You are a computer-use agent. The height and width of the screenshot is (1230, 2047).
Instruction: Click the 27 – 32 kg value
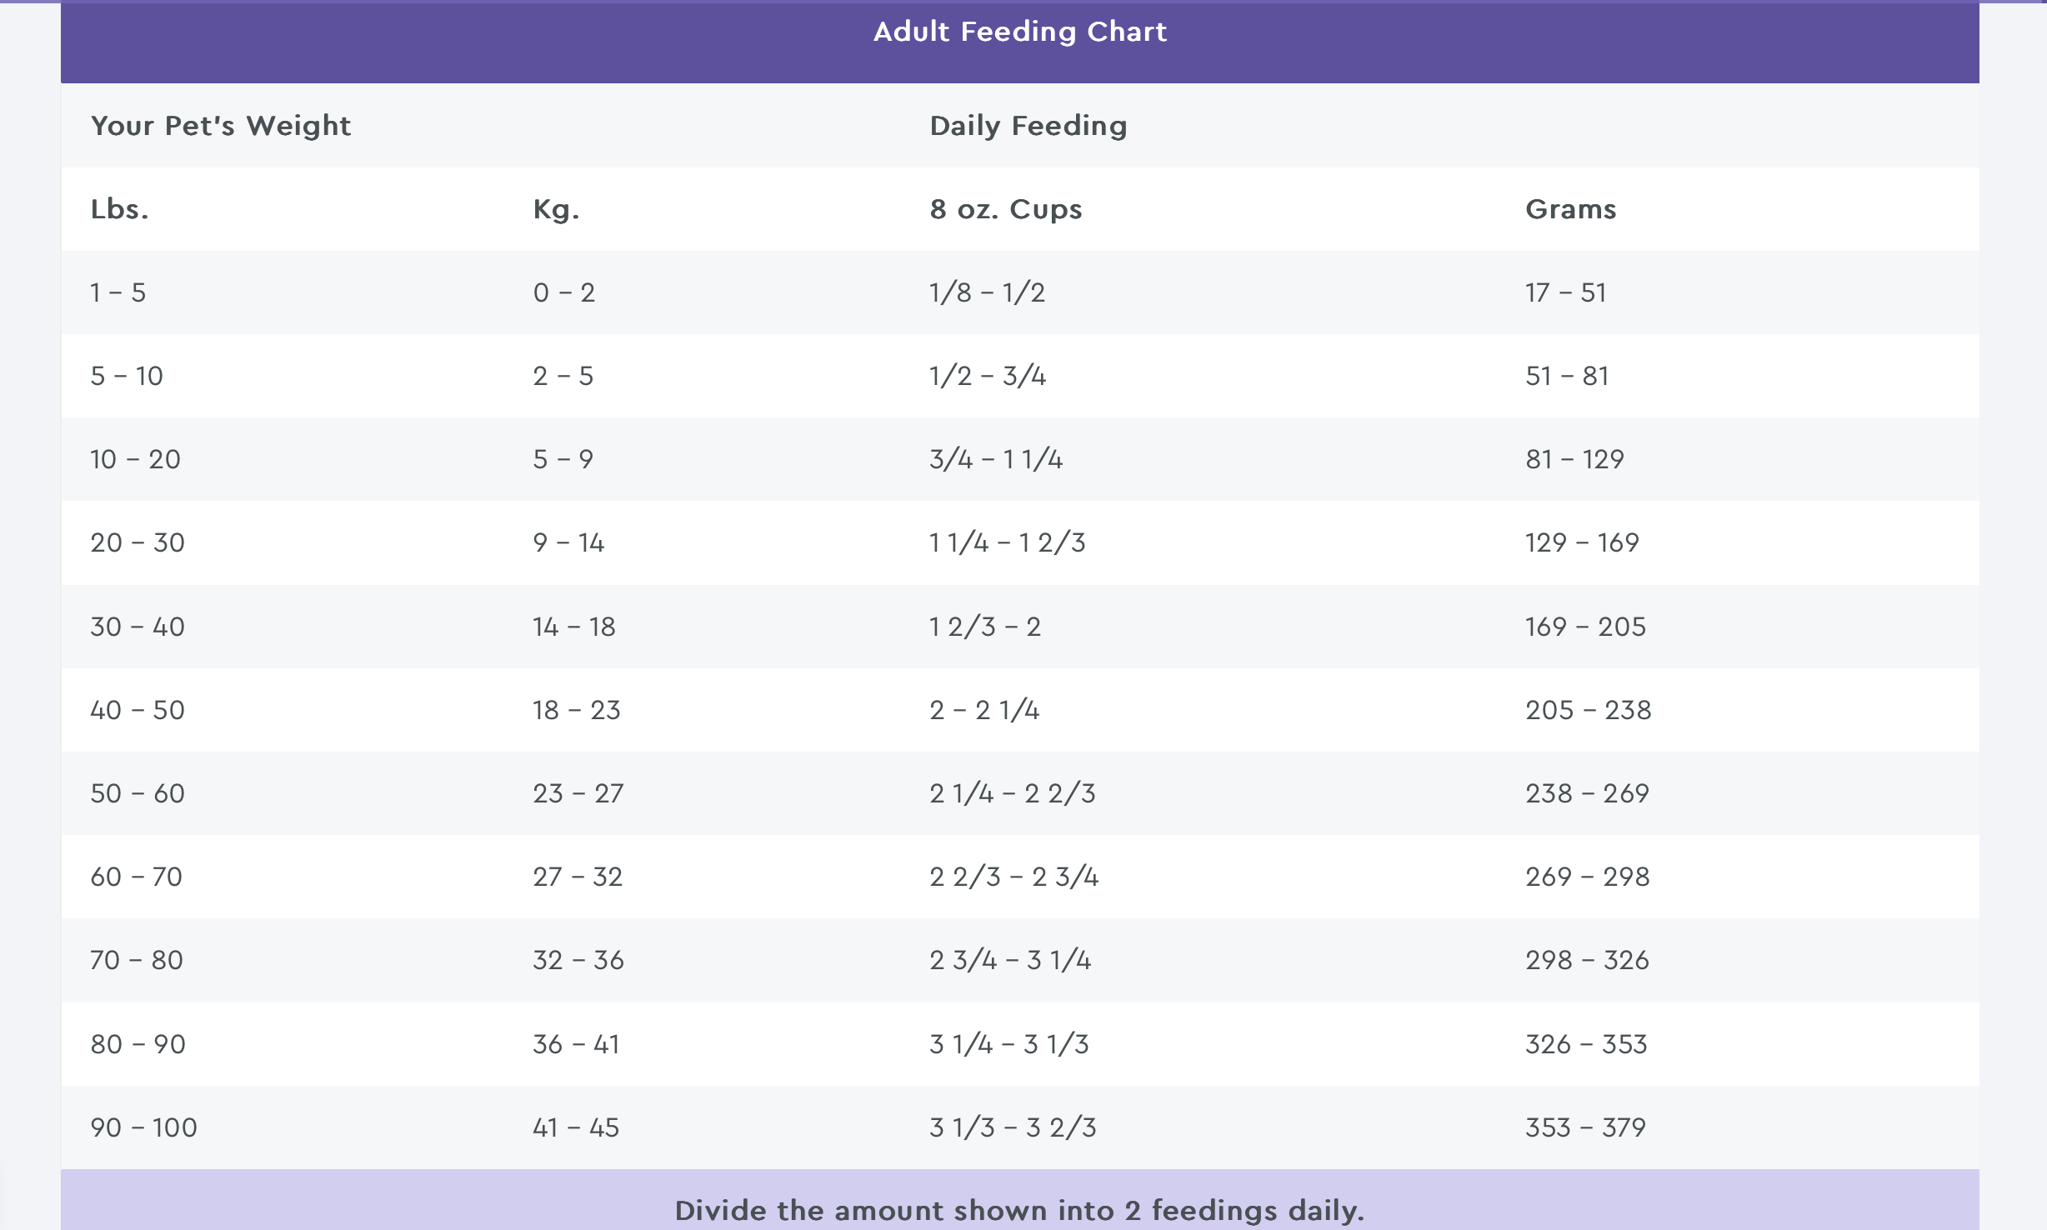(578, 877)
